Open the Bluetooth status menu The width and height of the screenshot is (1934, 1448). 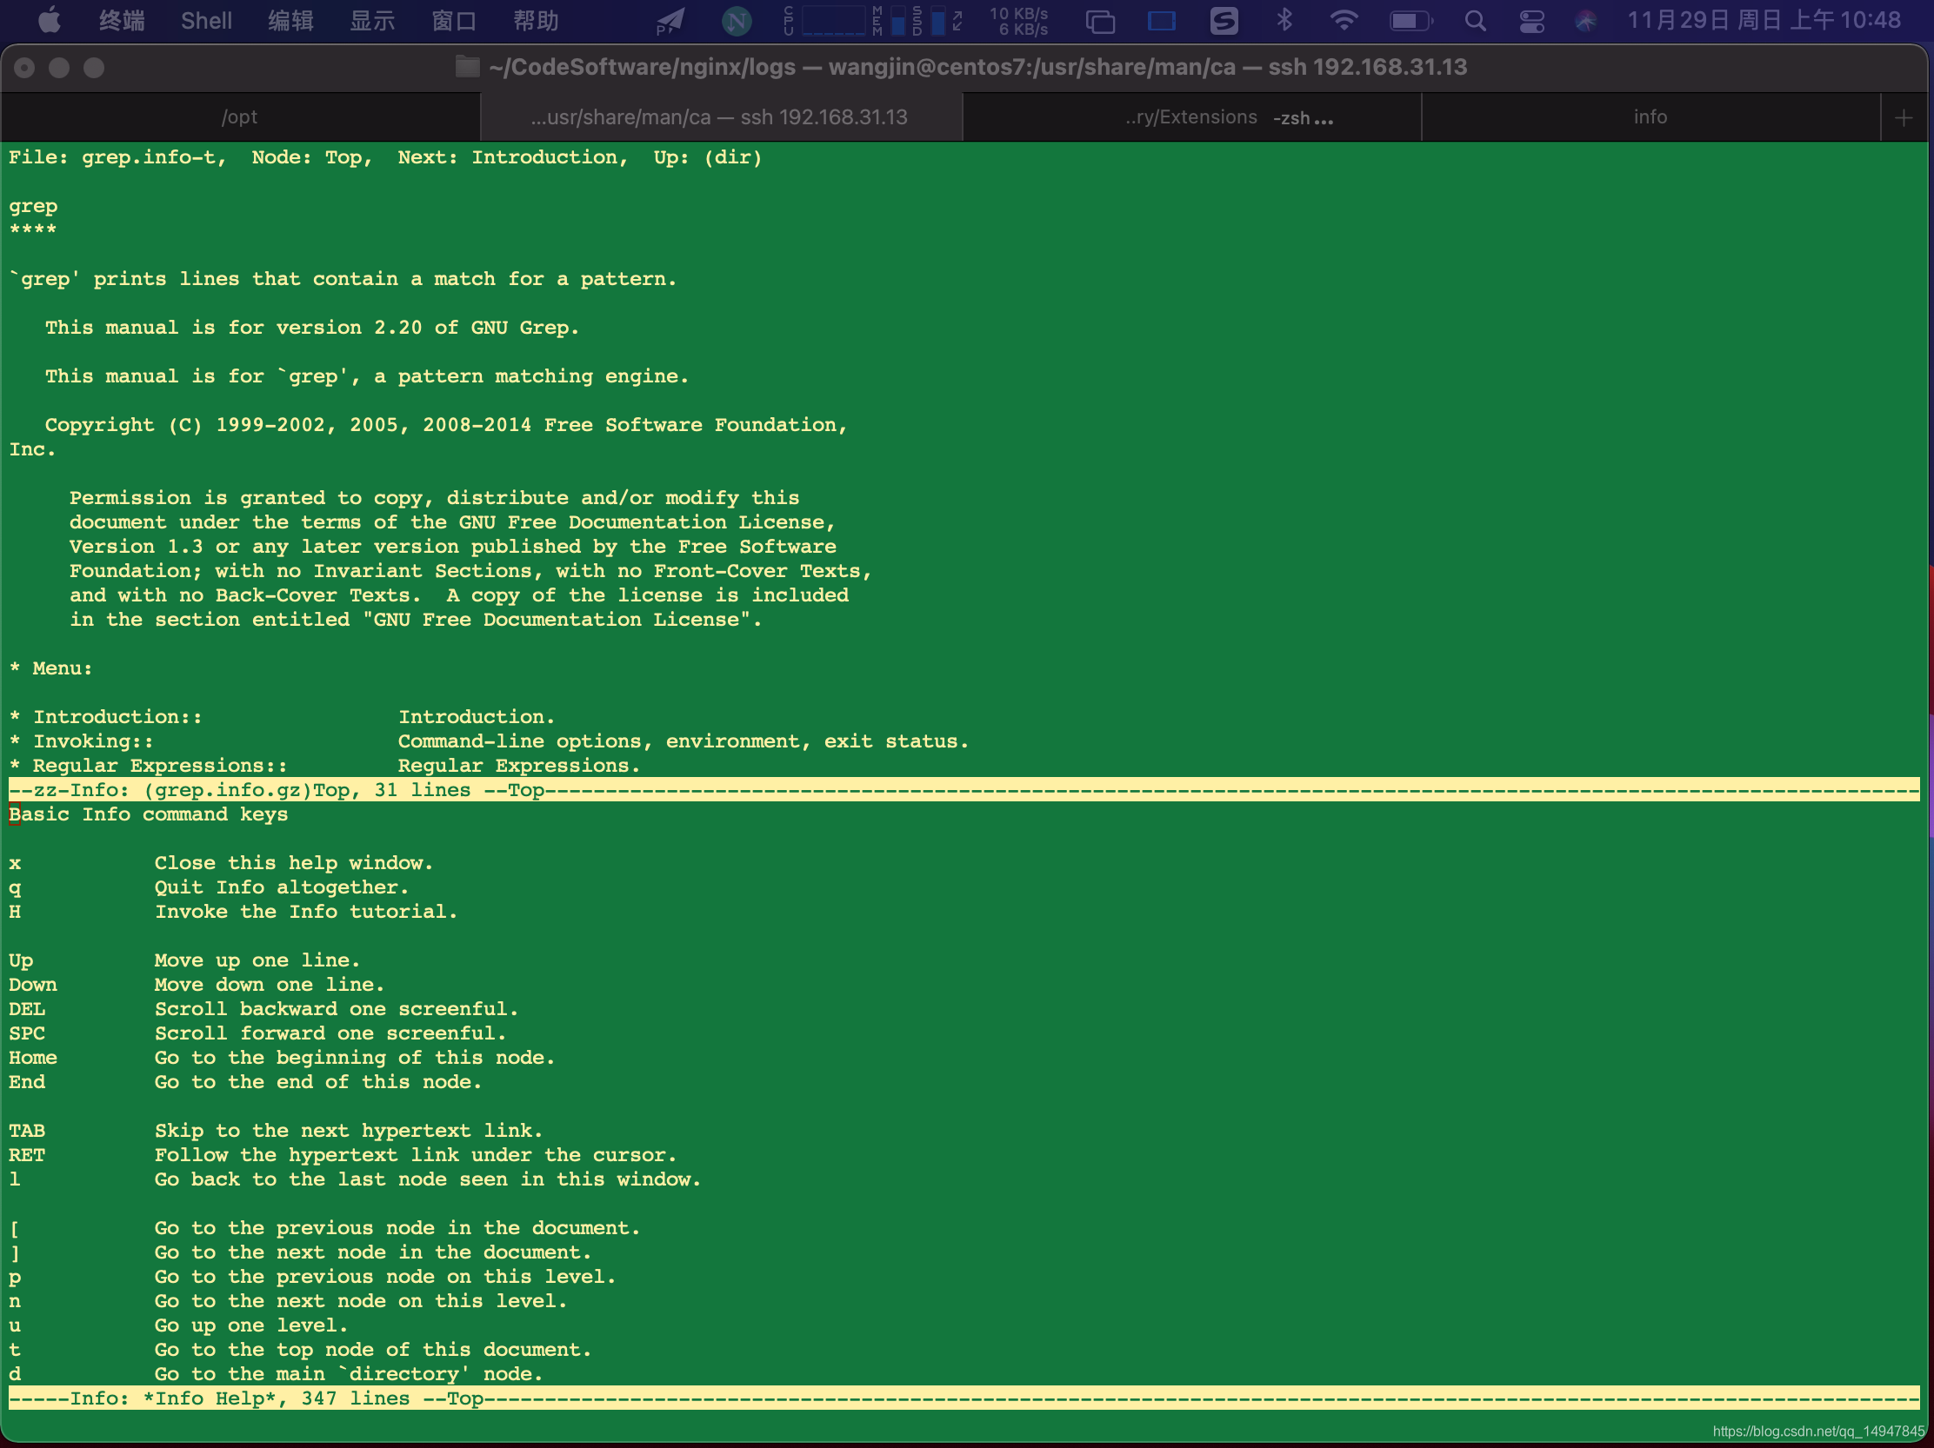pos(1284,20)
